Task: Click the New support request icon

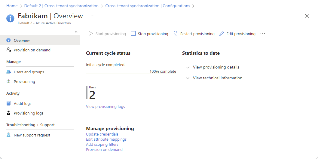Action: (x=8, y=135)
